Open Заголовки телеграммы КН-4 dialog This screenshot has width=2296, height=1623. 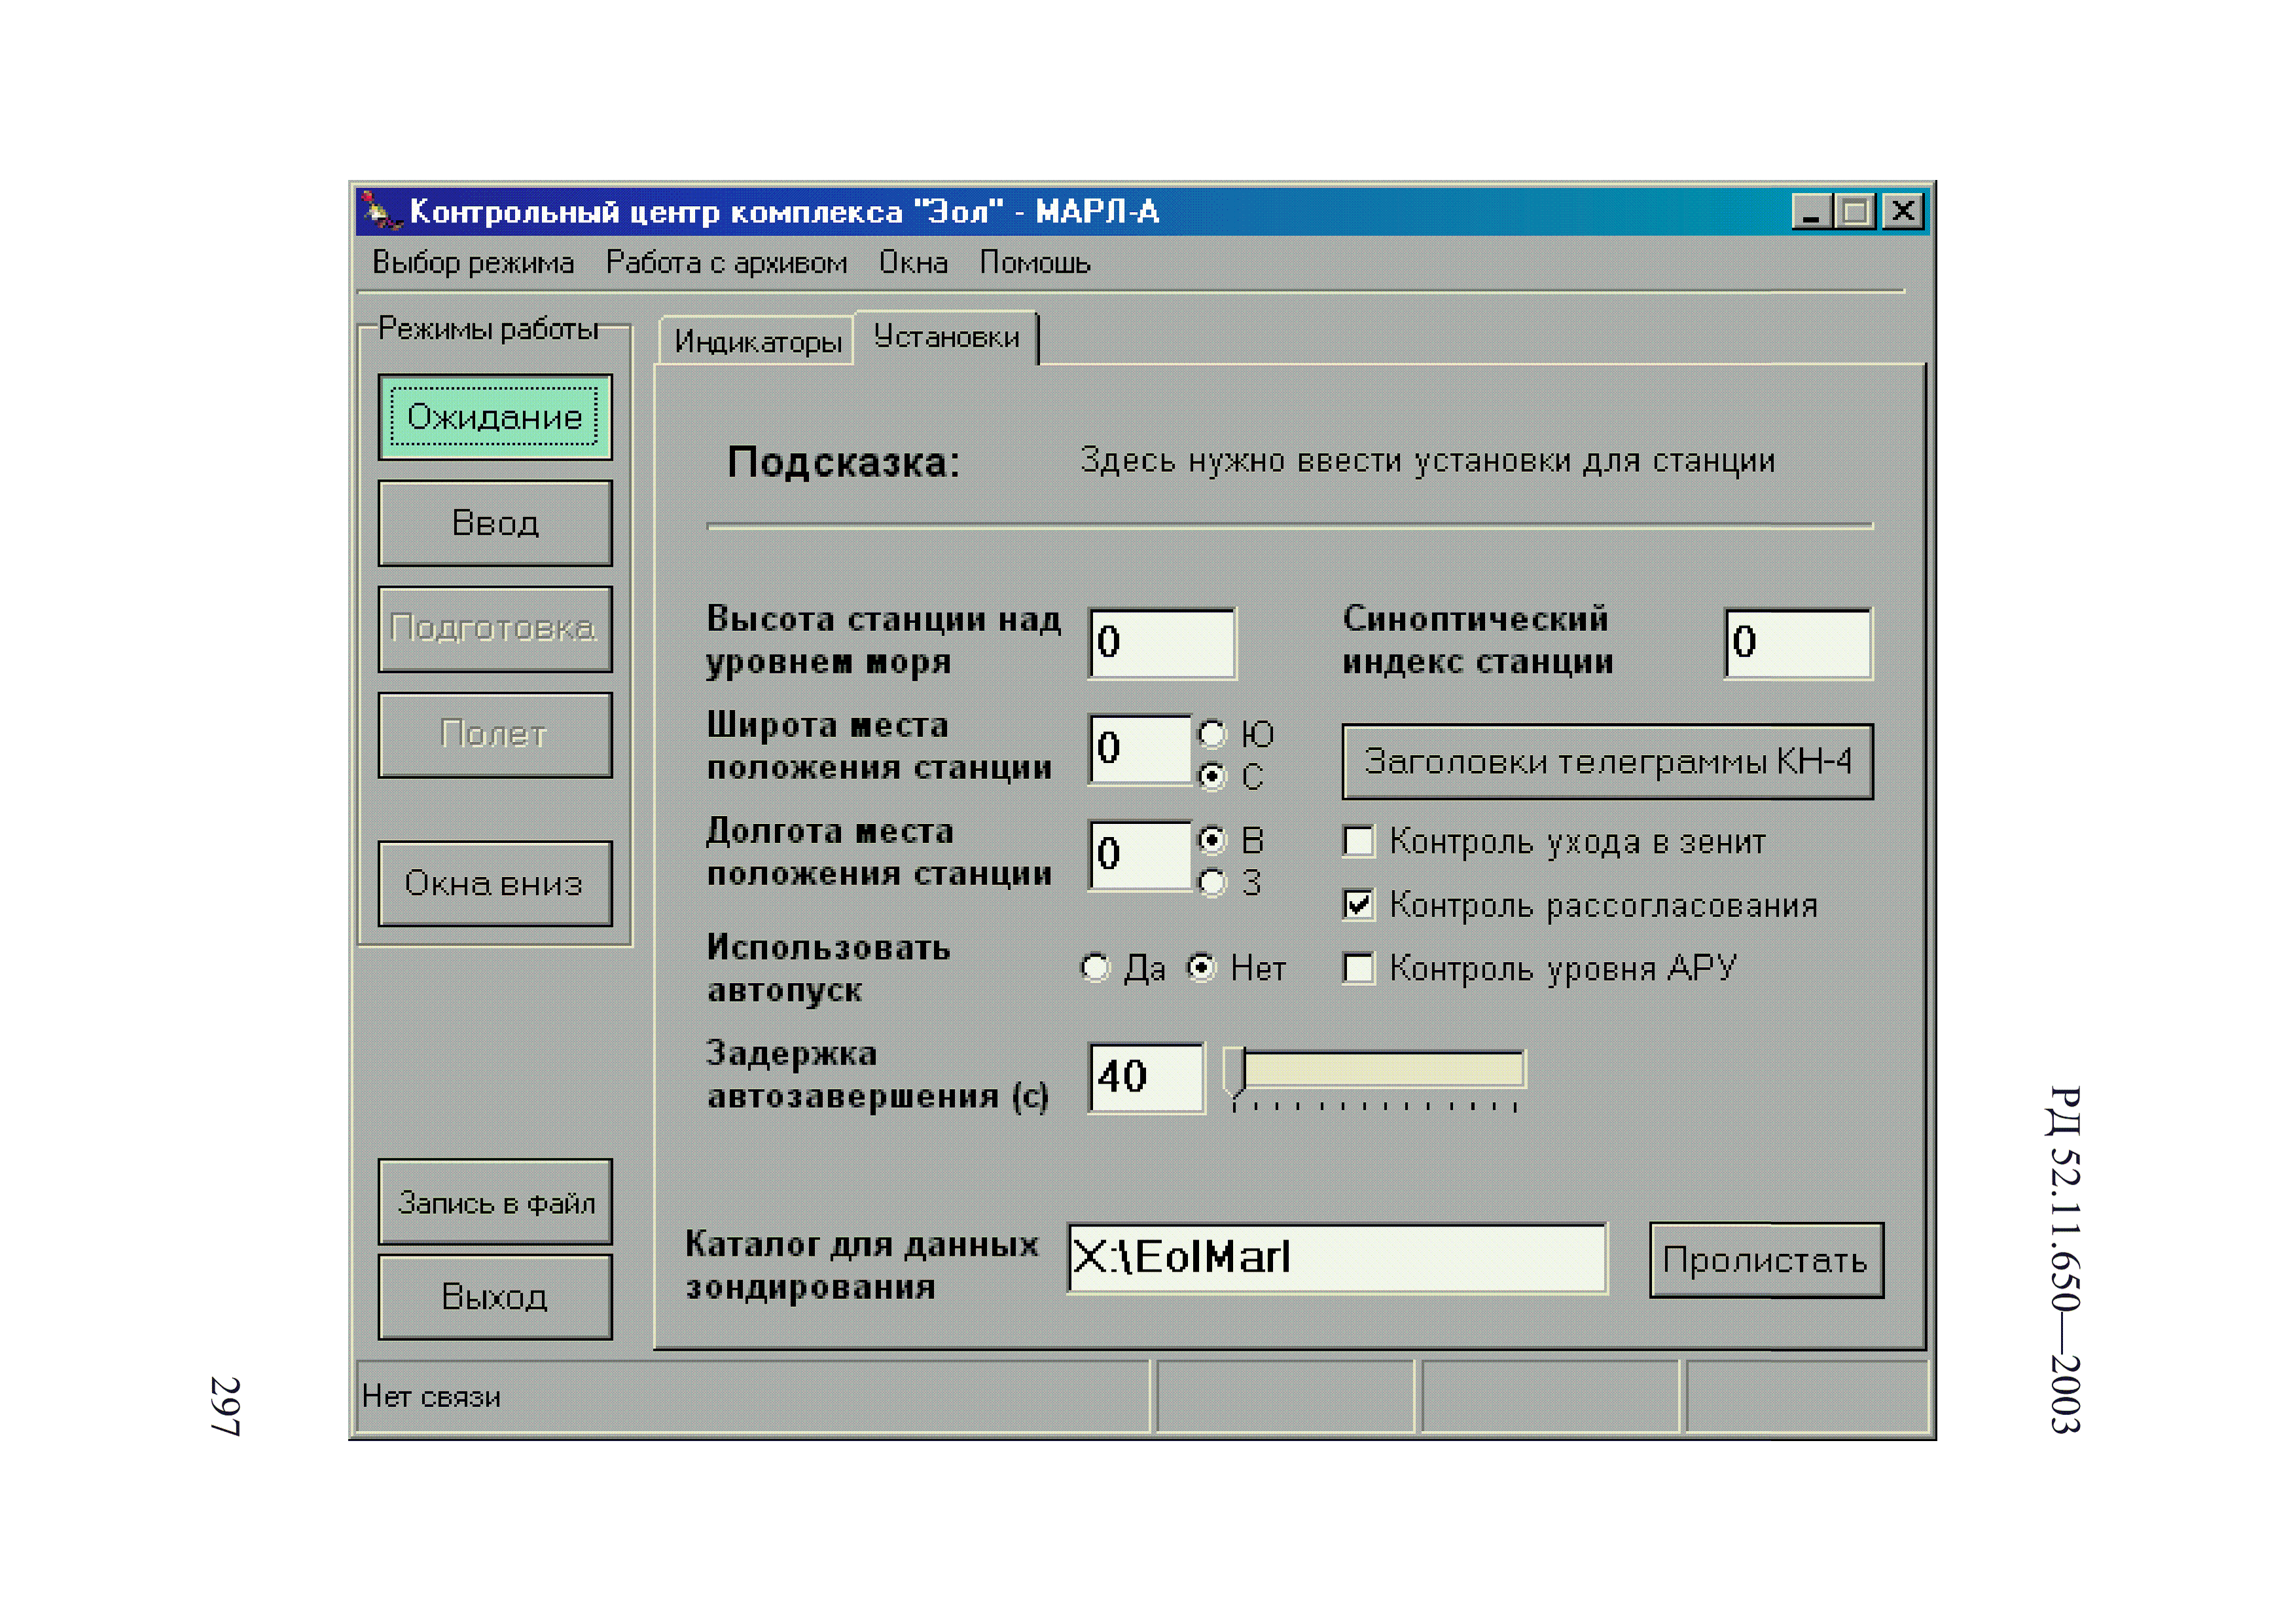pyautogui.click(x=1607, y=762)
